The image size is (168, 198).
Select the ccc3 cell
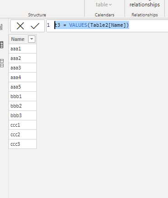point(23,144)
